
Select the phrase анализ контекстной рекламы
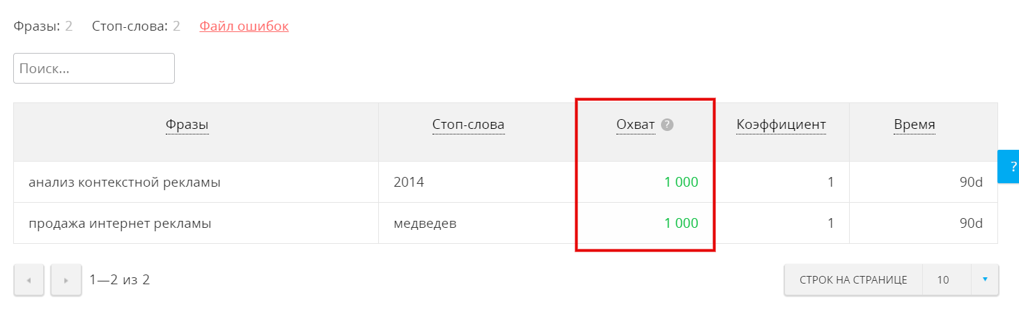point(125,183)
